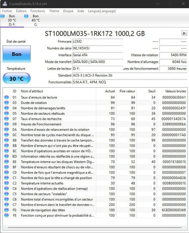Click the status icon for attribute 03
189x233 pixels.
pos(6,103)
